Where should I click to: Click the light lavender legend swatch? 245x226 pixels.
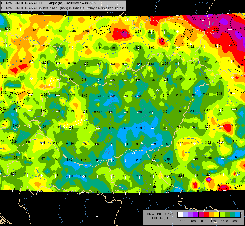pos(185,215)
